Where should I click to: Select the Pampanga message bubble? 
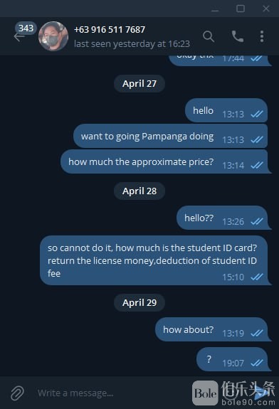170,136
